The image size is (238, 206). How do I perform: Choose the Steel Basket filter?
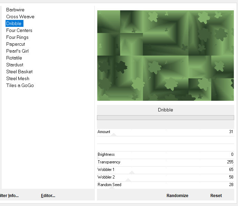point(19,72)
